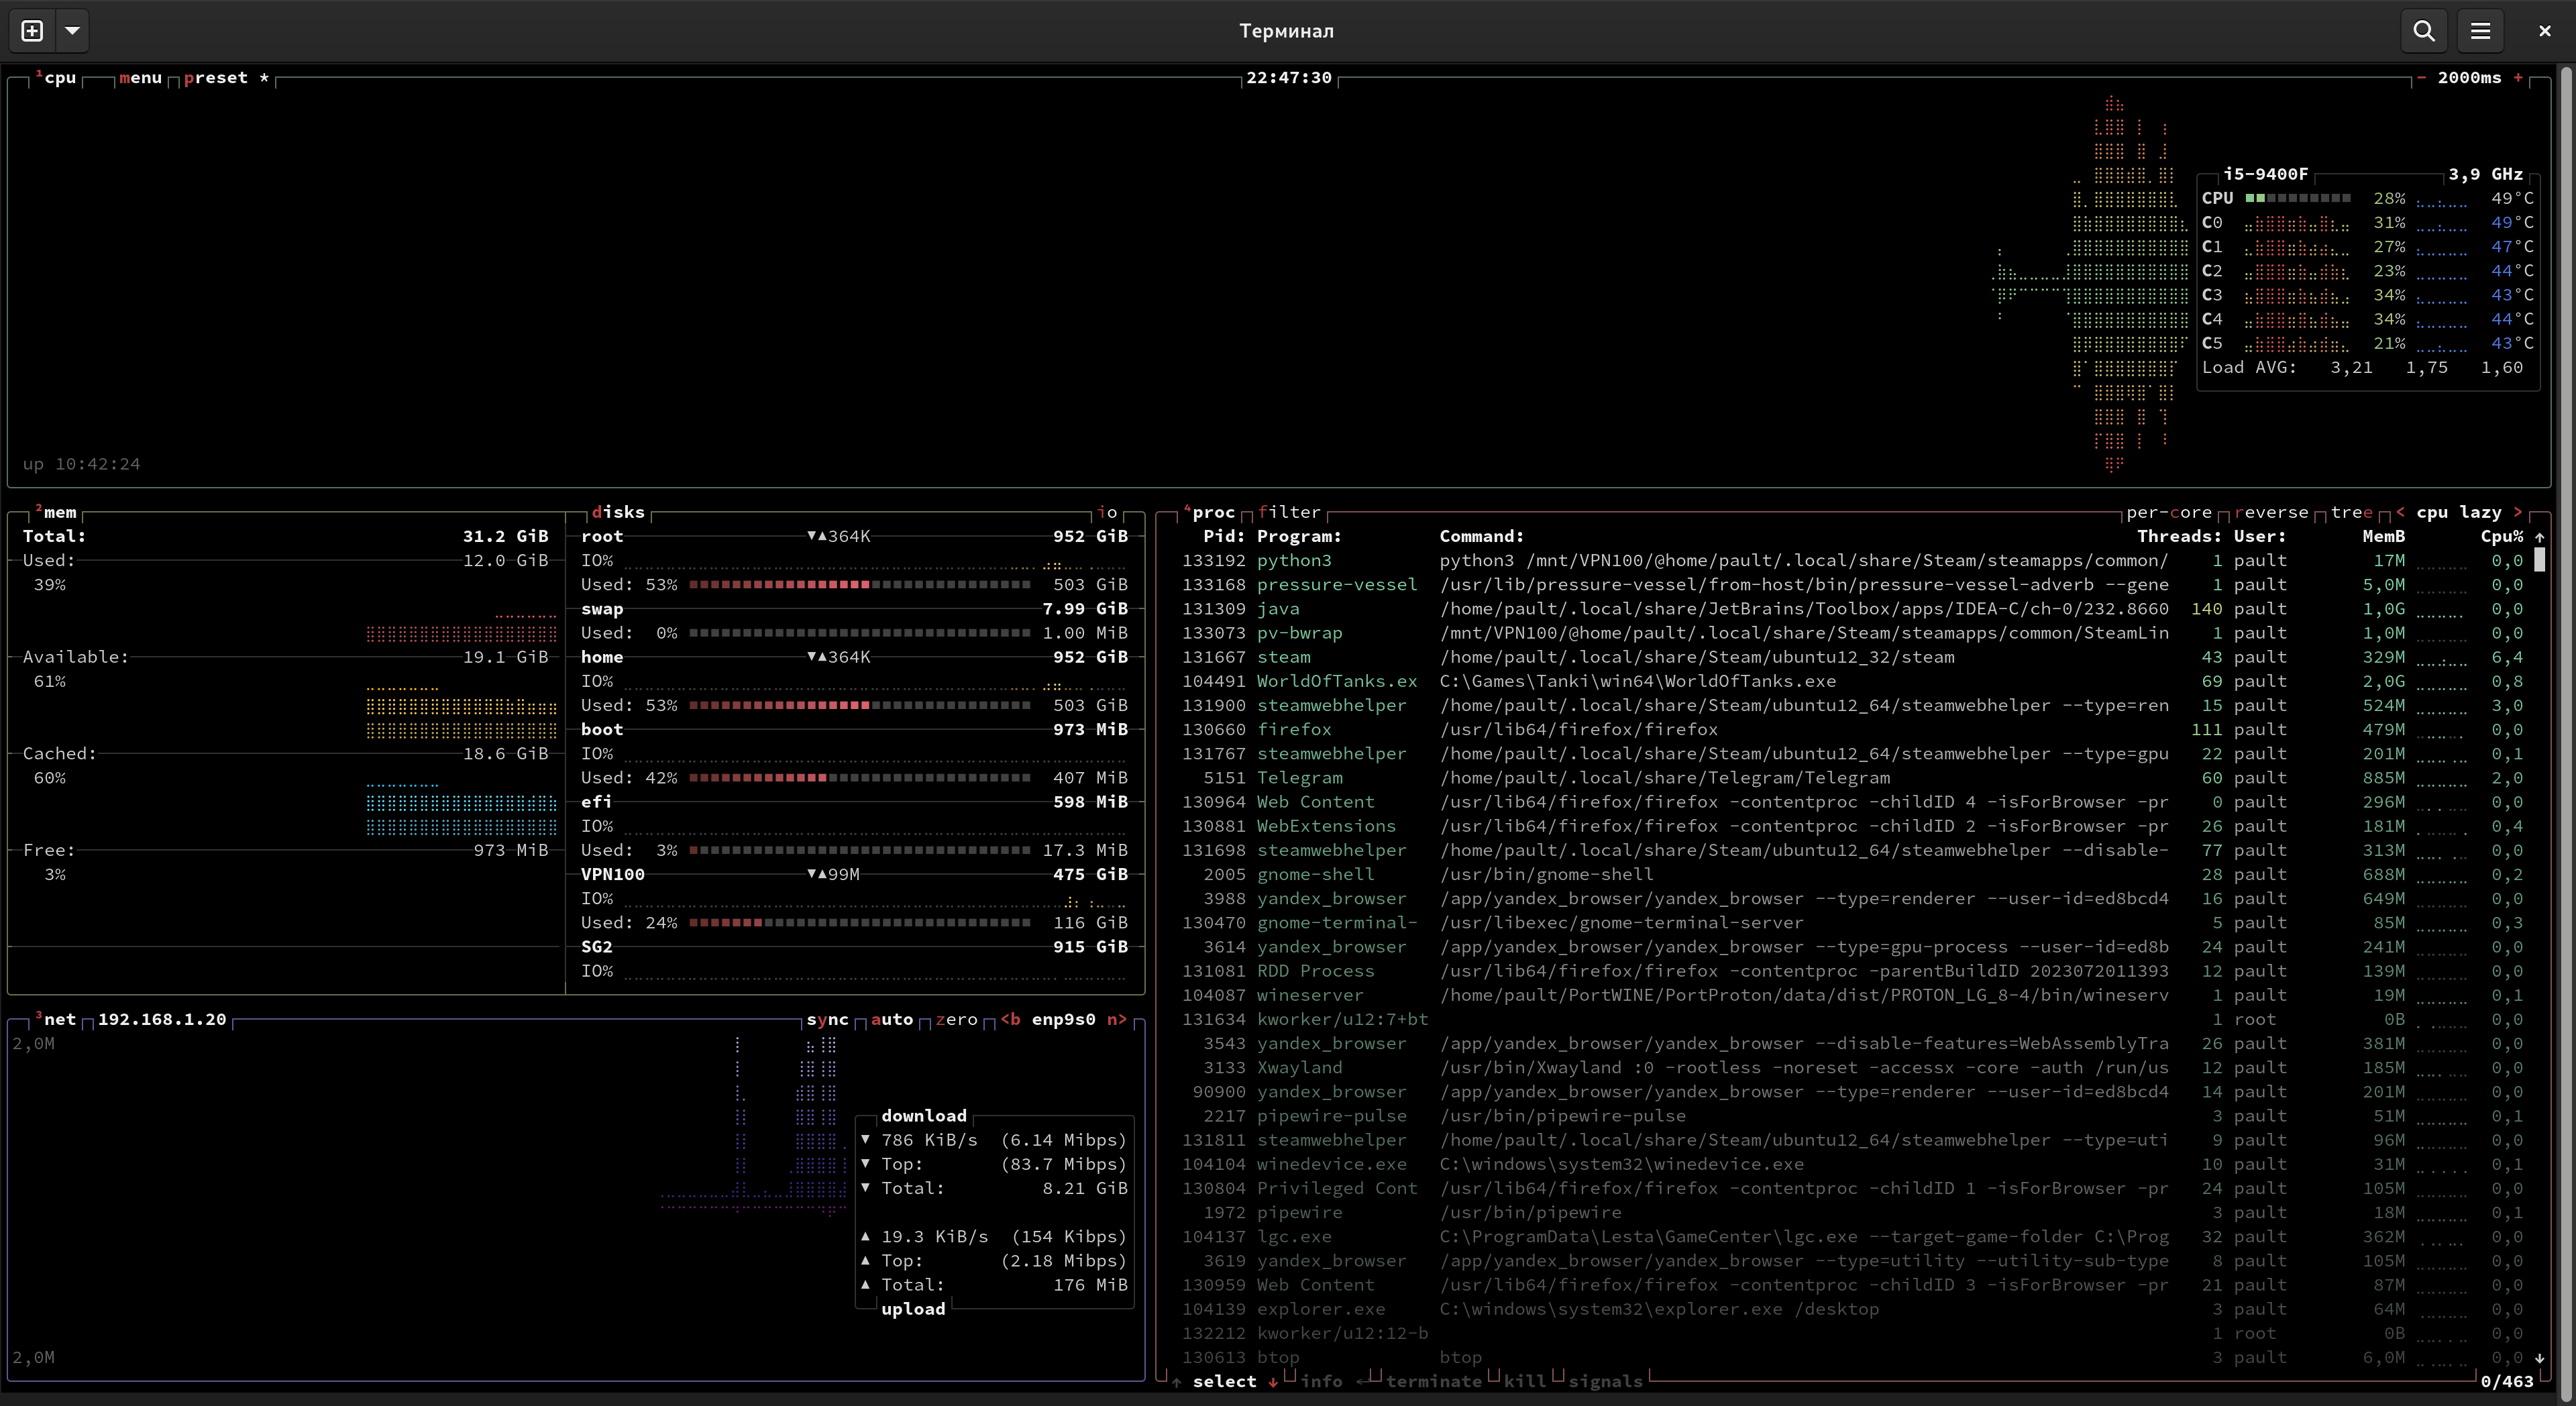Move process selection down with red arrow
The width and height of the screenshot is (2576, 1406).
coord(1273,1382)
